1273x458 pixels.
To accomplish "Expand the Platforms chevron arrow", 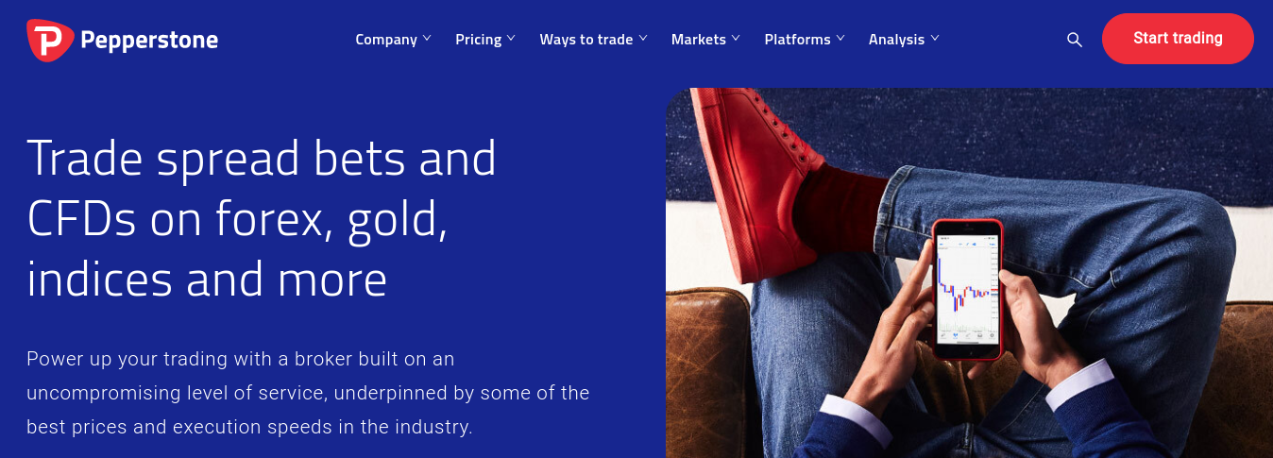I will (x=840, y=39).
